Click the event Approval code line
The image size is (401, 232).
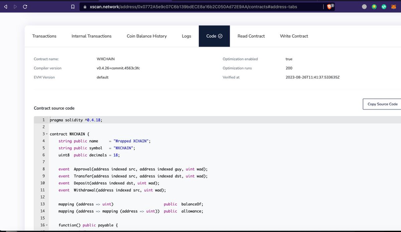tap(133, 169)
